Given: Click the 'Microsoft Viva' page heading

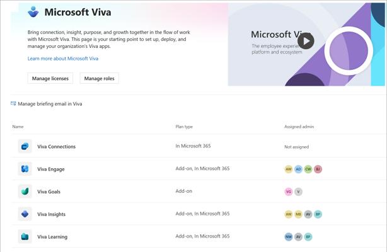Looking at the screenshot, I should 78,12.
